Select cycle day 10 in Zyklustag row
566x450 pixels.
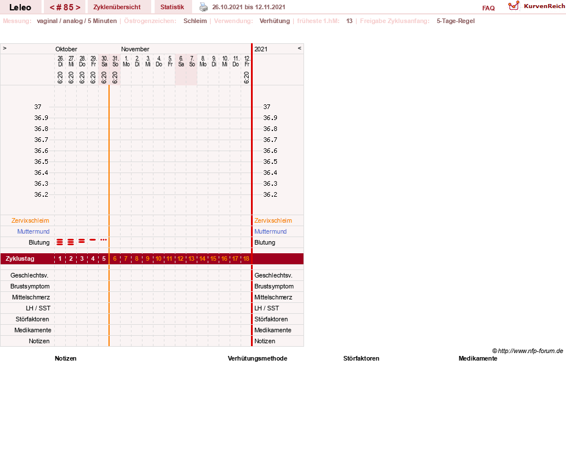tap(159, 258)
